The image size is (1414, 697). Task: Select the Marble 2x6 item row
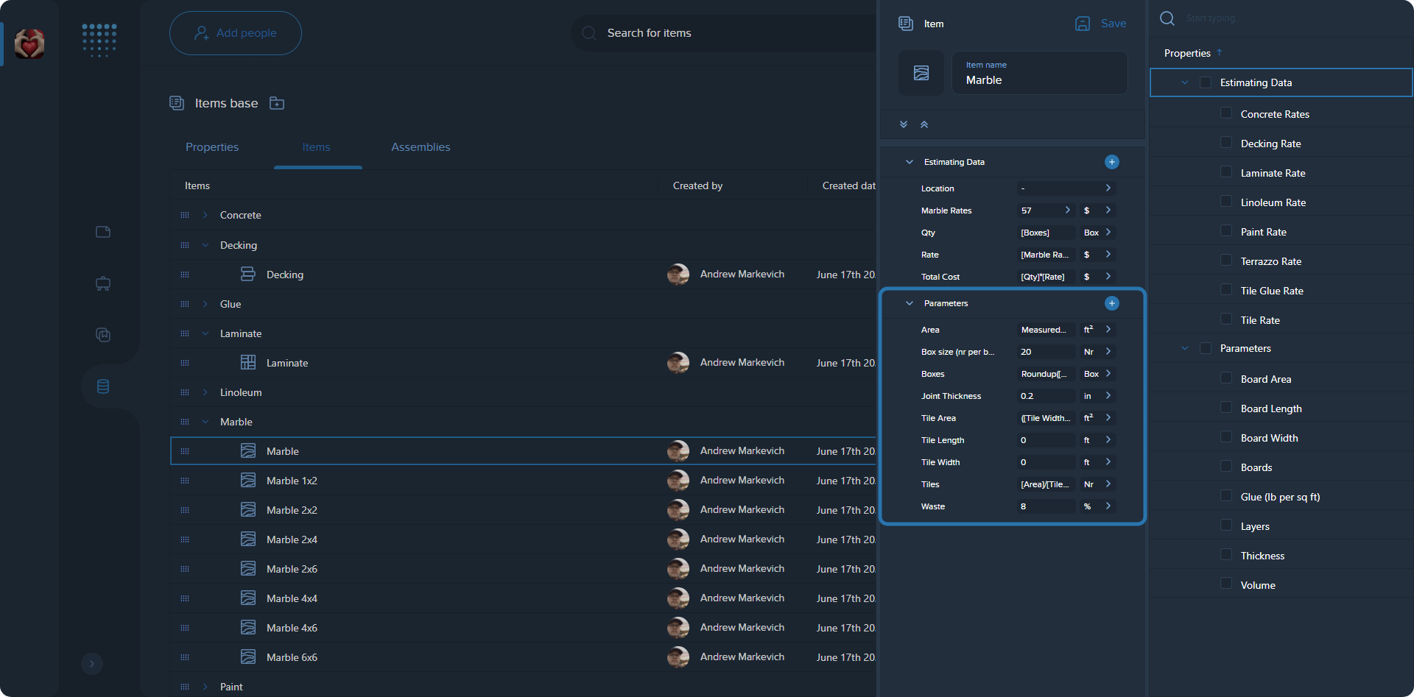click(524, 569)
